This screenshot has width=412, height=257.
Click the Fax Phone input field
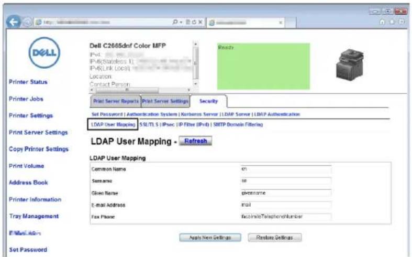(x=286, y=217)
